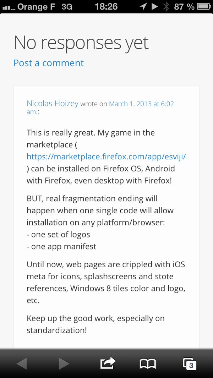The image size is (213, 378).
Task: Tap the "No responses yet" heading
Action: click(81, 43)
